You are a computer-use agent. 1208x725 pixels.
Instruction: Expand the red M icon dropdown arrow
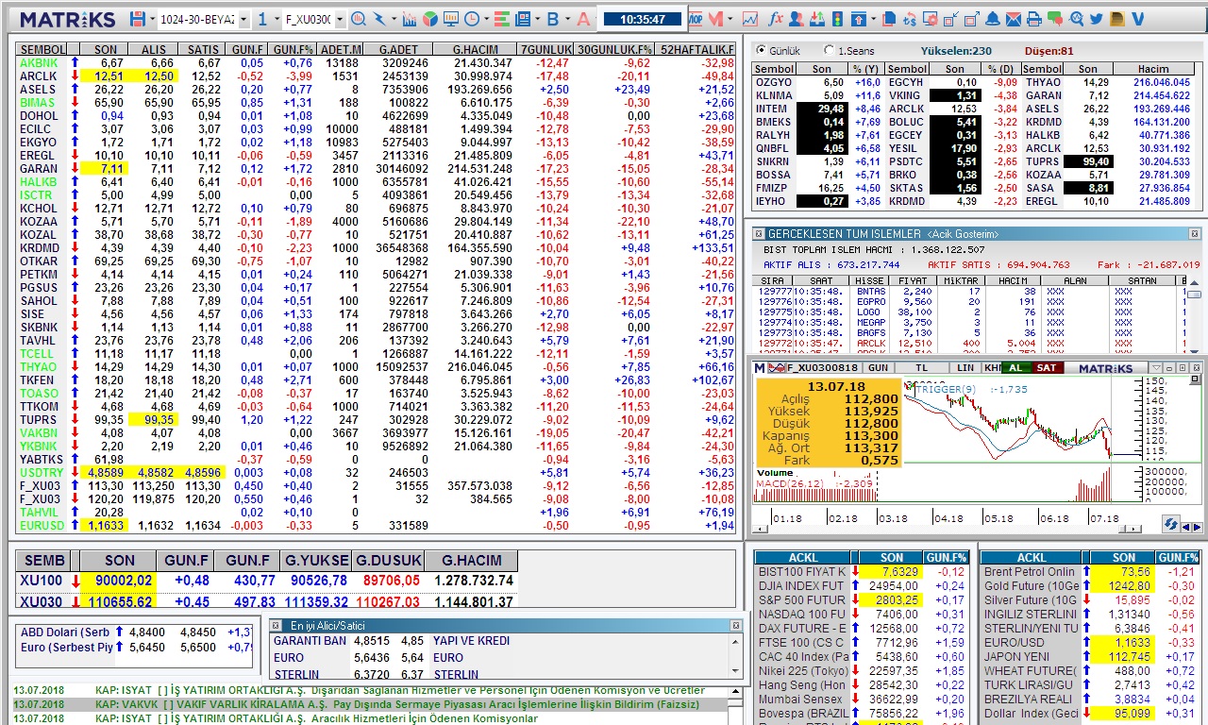point(730,19)
